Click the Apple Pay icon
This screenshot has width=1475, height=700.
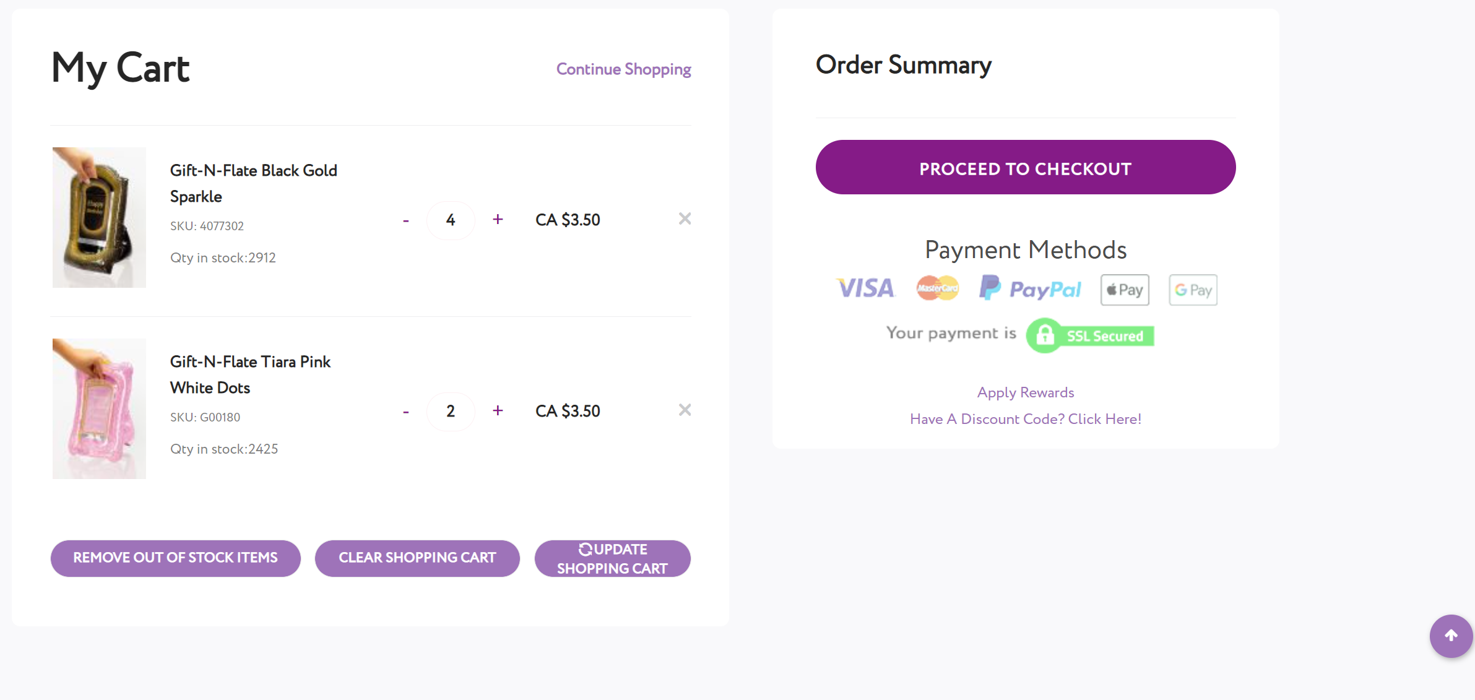pos(1125,290)
